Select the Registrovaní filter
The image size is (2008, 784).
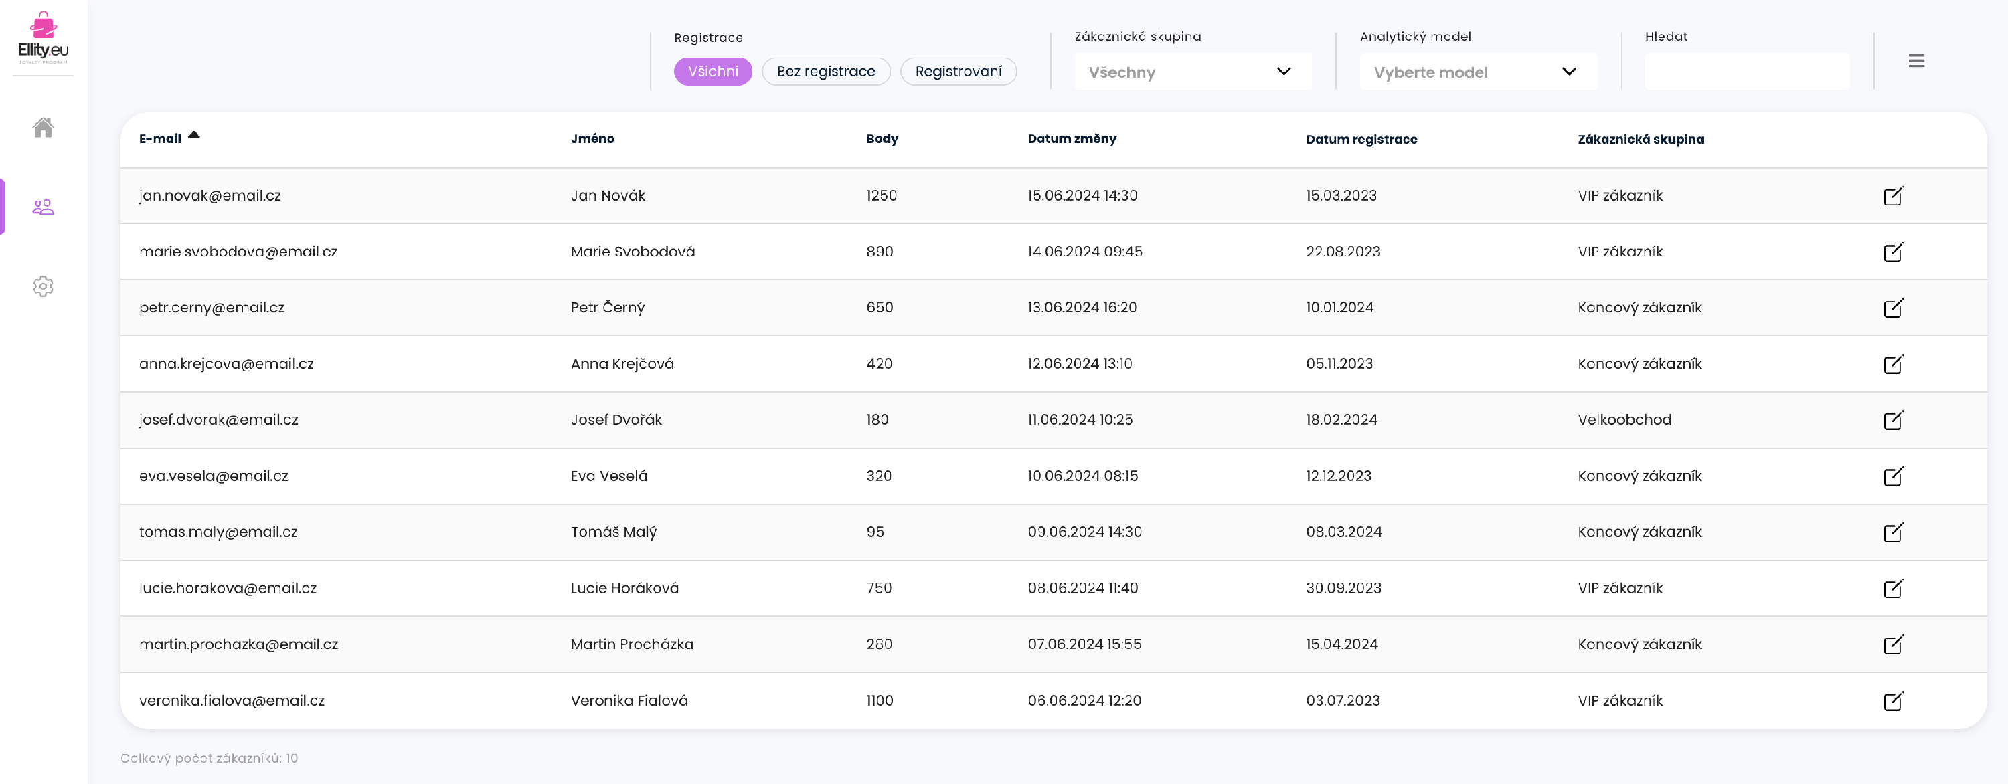pyautogui.click(x=958, y=71)
